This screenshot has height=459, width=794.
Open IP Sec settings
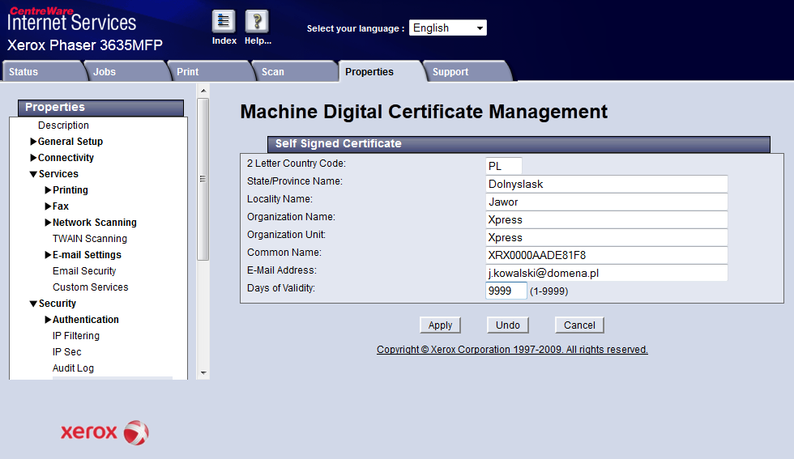point(66,351)
